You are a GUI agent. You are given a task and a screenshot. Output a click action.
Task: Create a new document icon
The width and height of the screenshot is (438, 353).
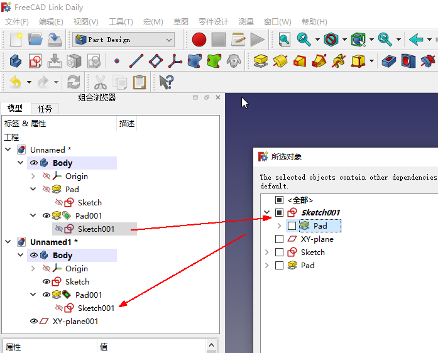pyautogui.click(x=16, y=40)
